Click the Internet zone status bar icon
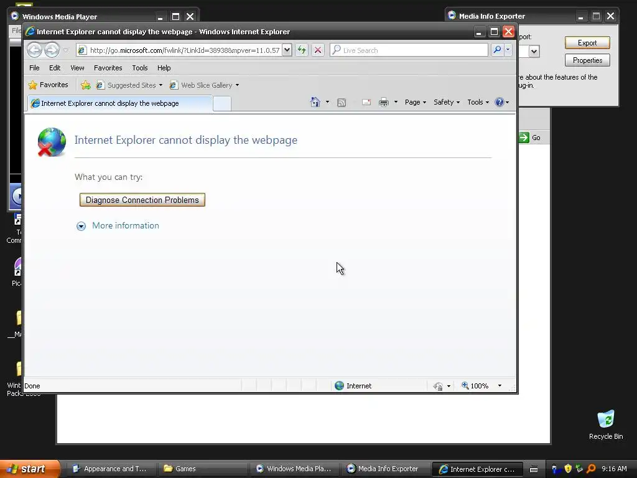The width and height of the screenshot is (637, 478). pyautogui.click(x=339, y=386)
